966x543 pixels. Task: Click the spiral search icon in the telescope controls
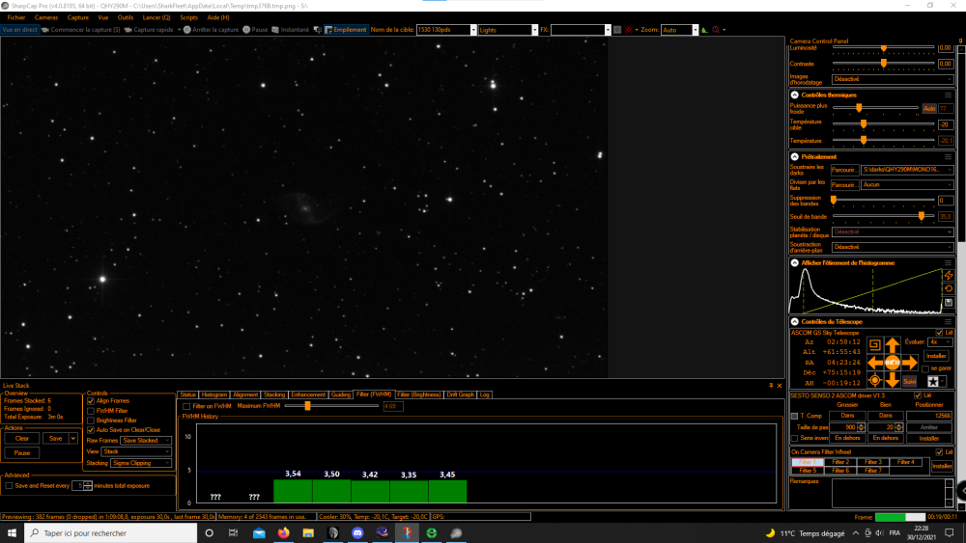click(x=874, y=345)
